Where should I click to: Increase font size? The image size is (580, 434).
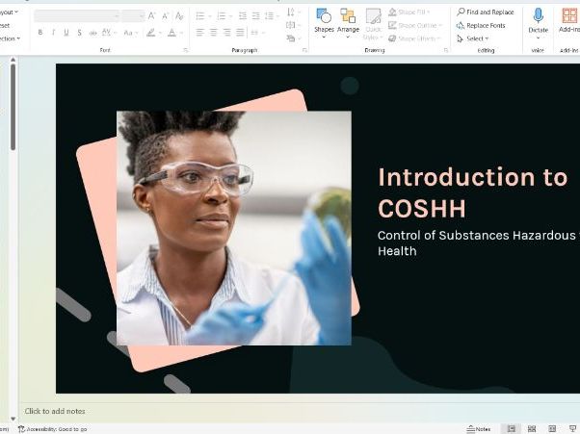point(151,16)
